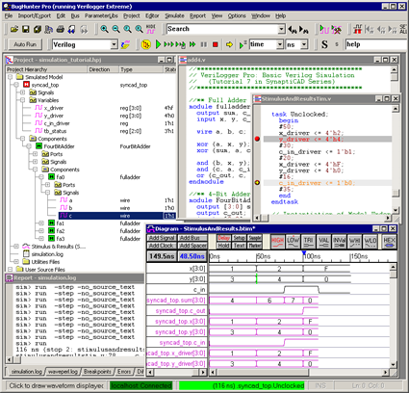Click the c_in signal name in Diagram

199,290
